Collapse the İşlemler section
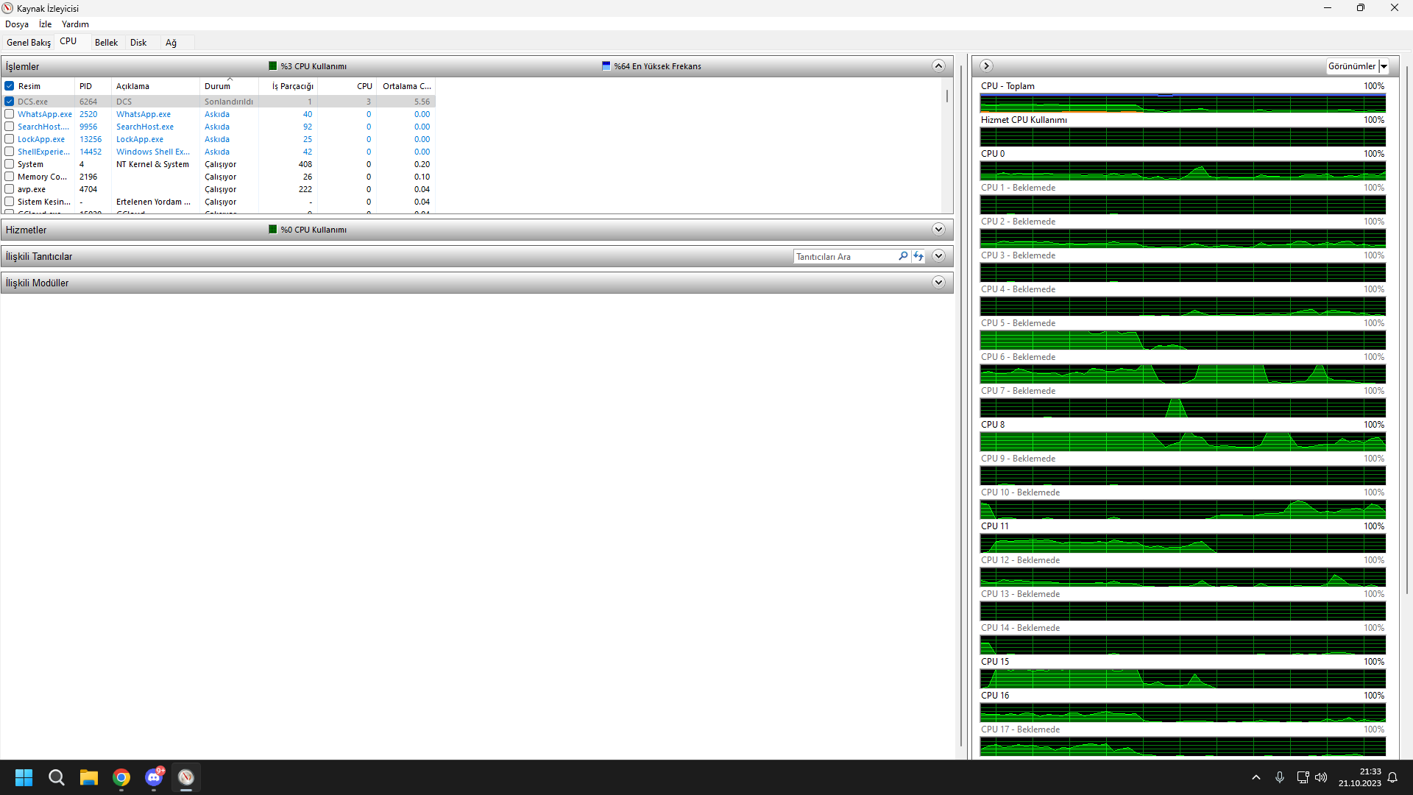Screen dimensions: 1413x795 pos(938,66)
